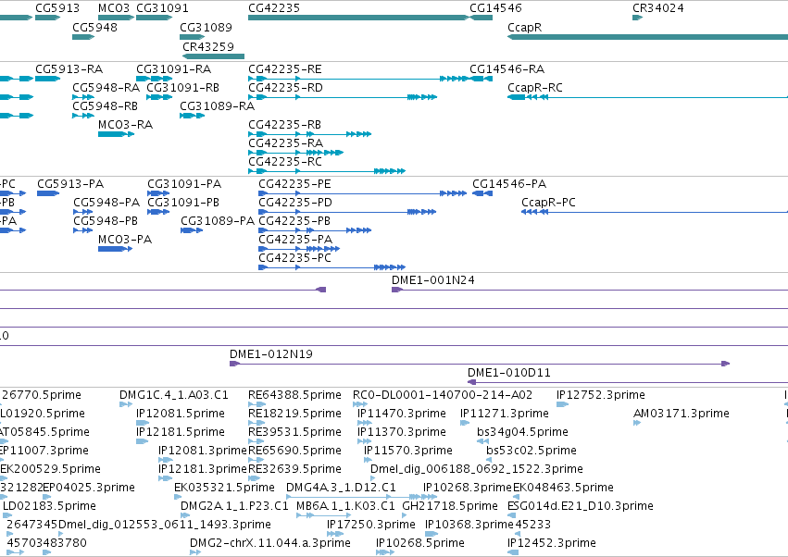Click EST IP11470.3prime
The height and width of the screenshot is (557, 788).
(x=364, y=423)
